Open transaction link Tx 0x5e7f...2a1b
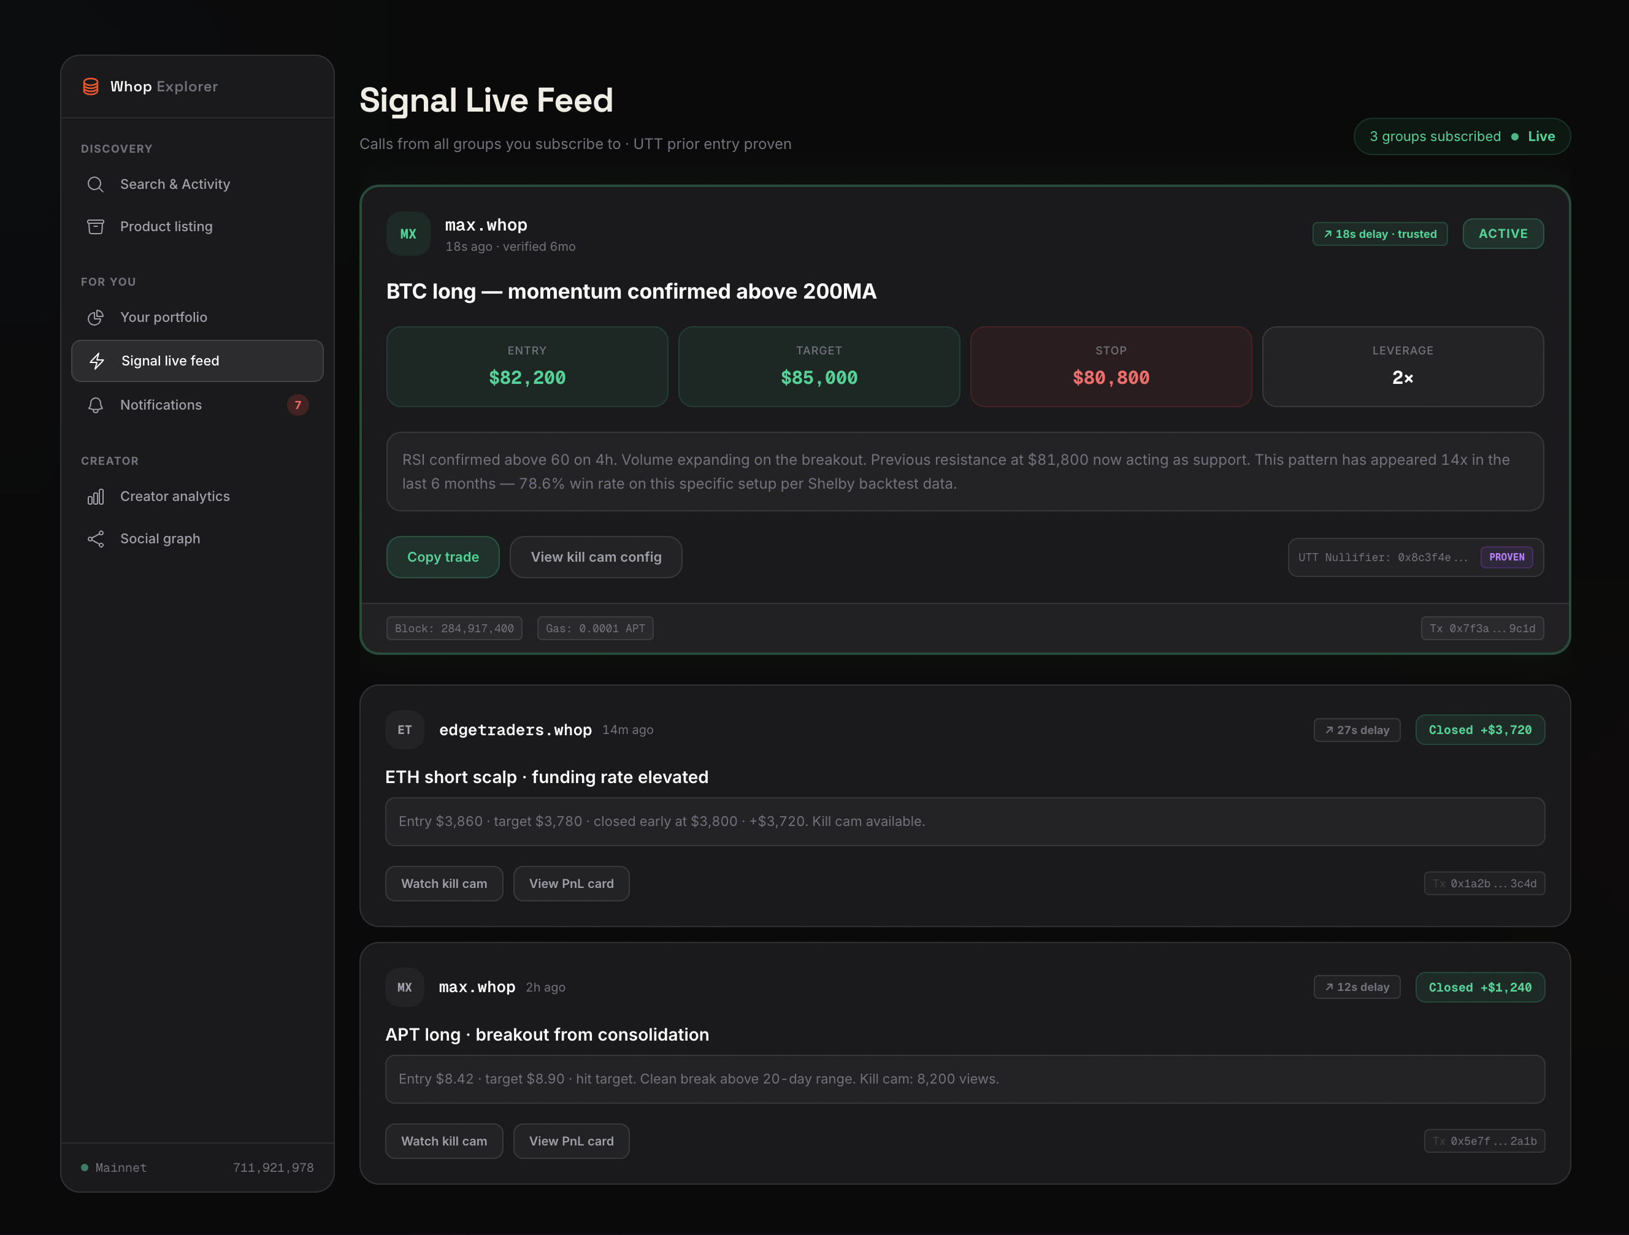The height and width of the screenshot is (1235, 1629). pos(1485,1141)
